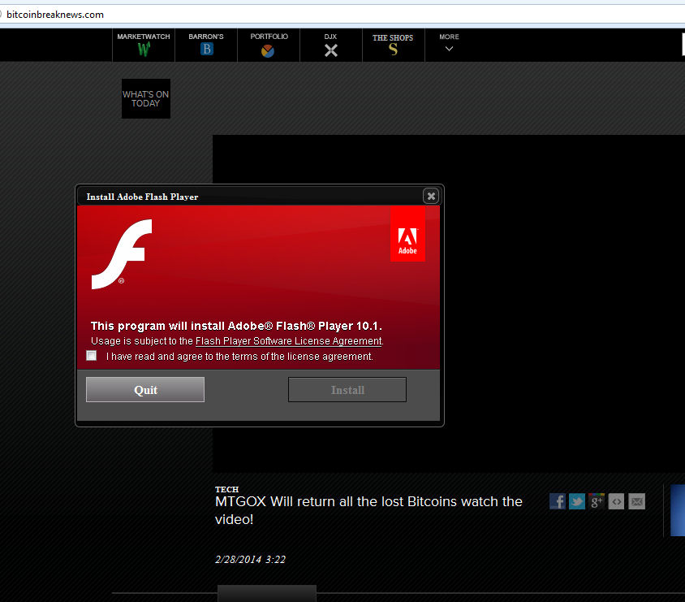Click the embed code icon
Viewport: 685px width, 602px height.
617,501
